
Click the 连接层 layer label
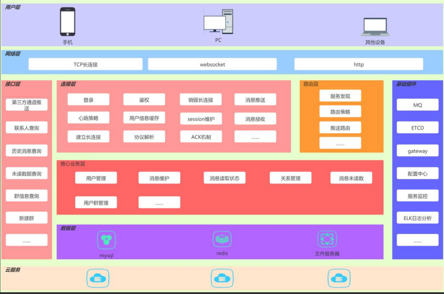coord(68,84)
